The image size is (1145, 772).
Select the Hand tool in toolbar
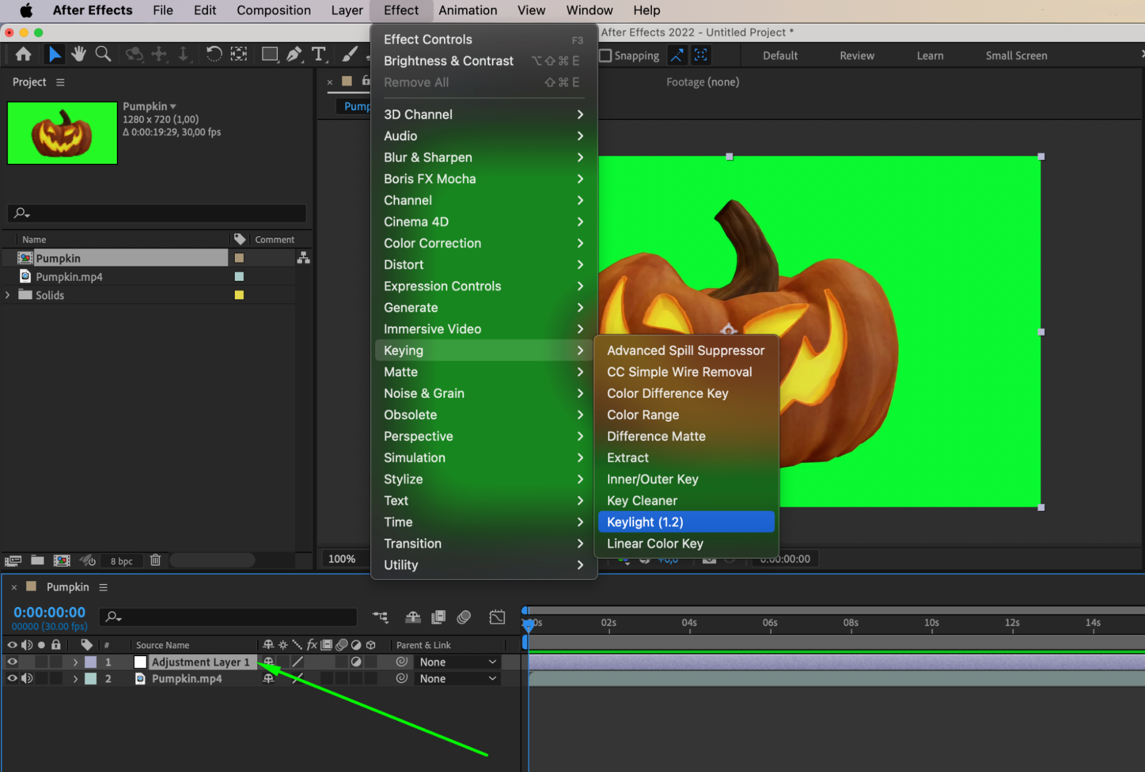coord(78,54)
